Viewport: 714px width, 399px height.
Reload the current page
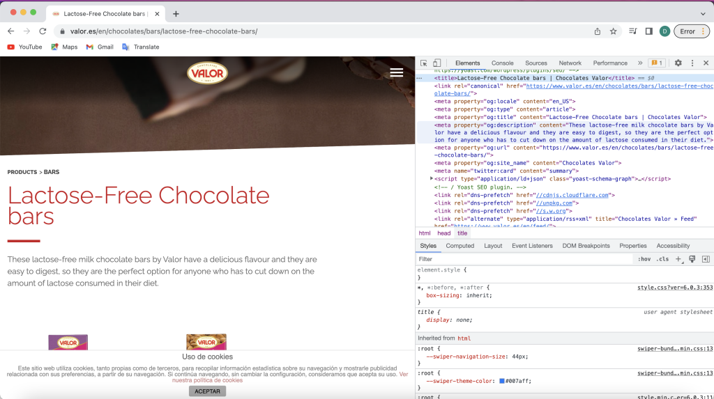point(43,31)
